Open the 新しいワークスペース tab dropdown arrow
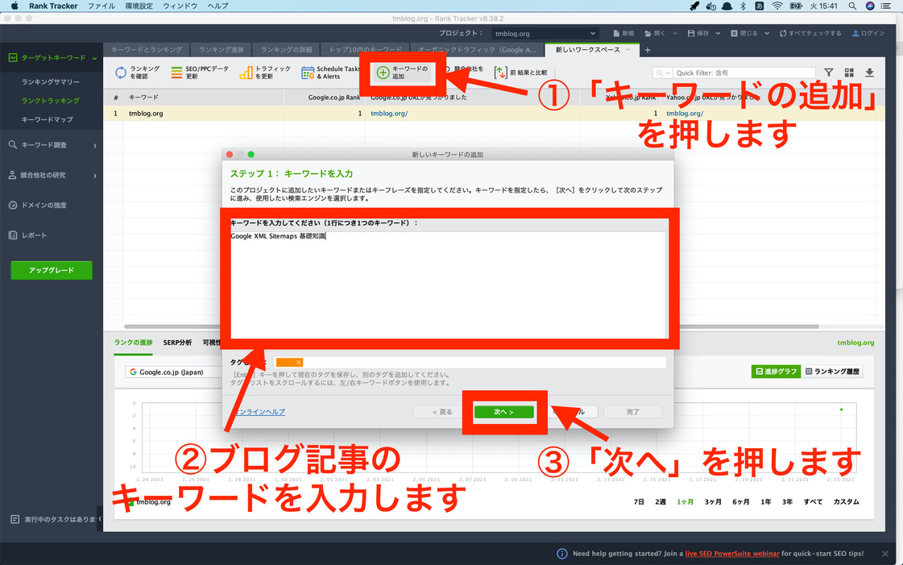The height and width of the screenshot is (565, 903). pyautogui.click(x=628, y=50)
